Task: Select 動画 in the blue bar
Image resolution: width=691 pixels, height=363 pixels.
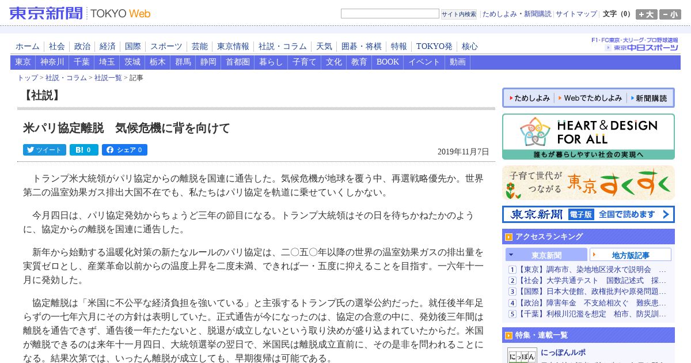Action: click(x=458, y=62)
